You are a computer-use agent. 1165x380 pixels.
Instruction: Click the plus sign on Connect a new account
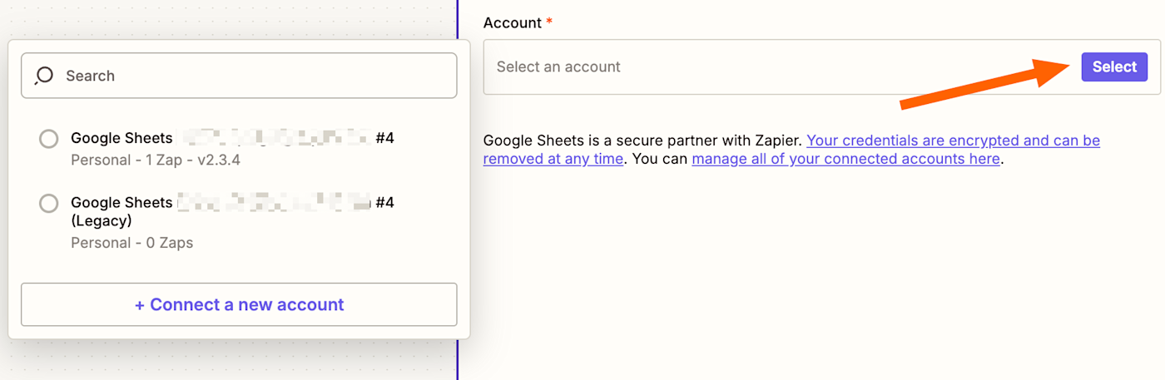coord(140,304)
